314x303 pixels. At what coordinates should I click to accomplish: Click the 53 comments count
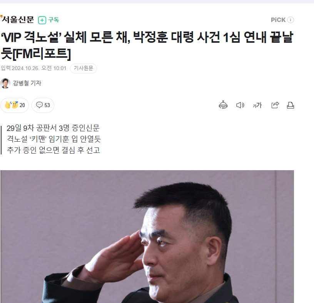[47, 105]
